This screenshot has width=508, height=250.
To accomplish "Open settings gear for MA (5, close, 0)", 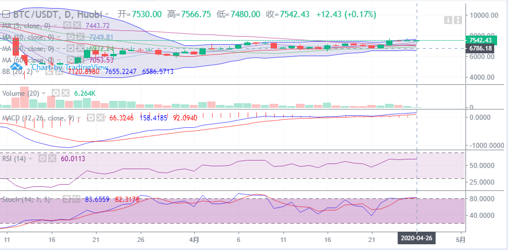I will click(x=67, y=26).
